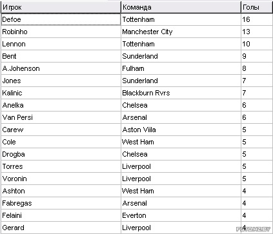Click Voronin player cell
This screenshot has width=273, height=234.
click(61, 179)
